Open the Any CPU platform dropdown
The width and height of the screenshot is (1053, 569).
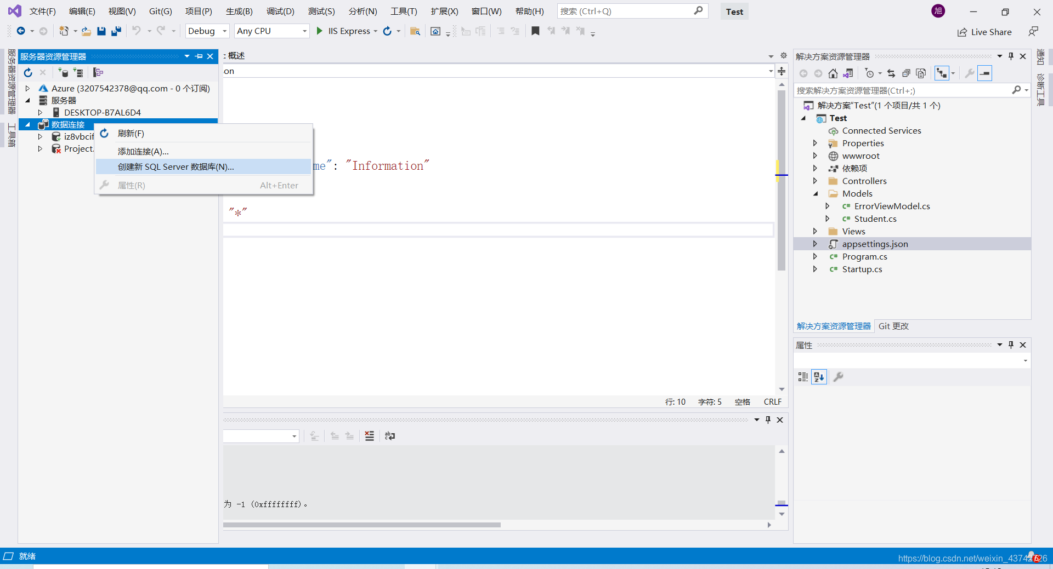(272, 31)
